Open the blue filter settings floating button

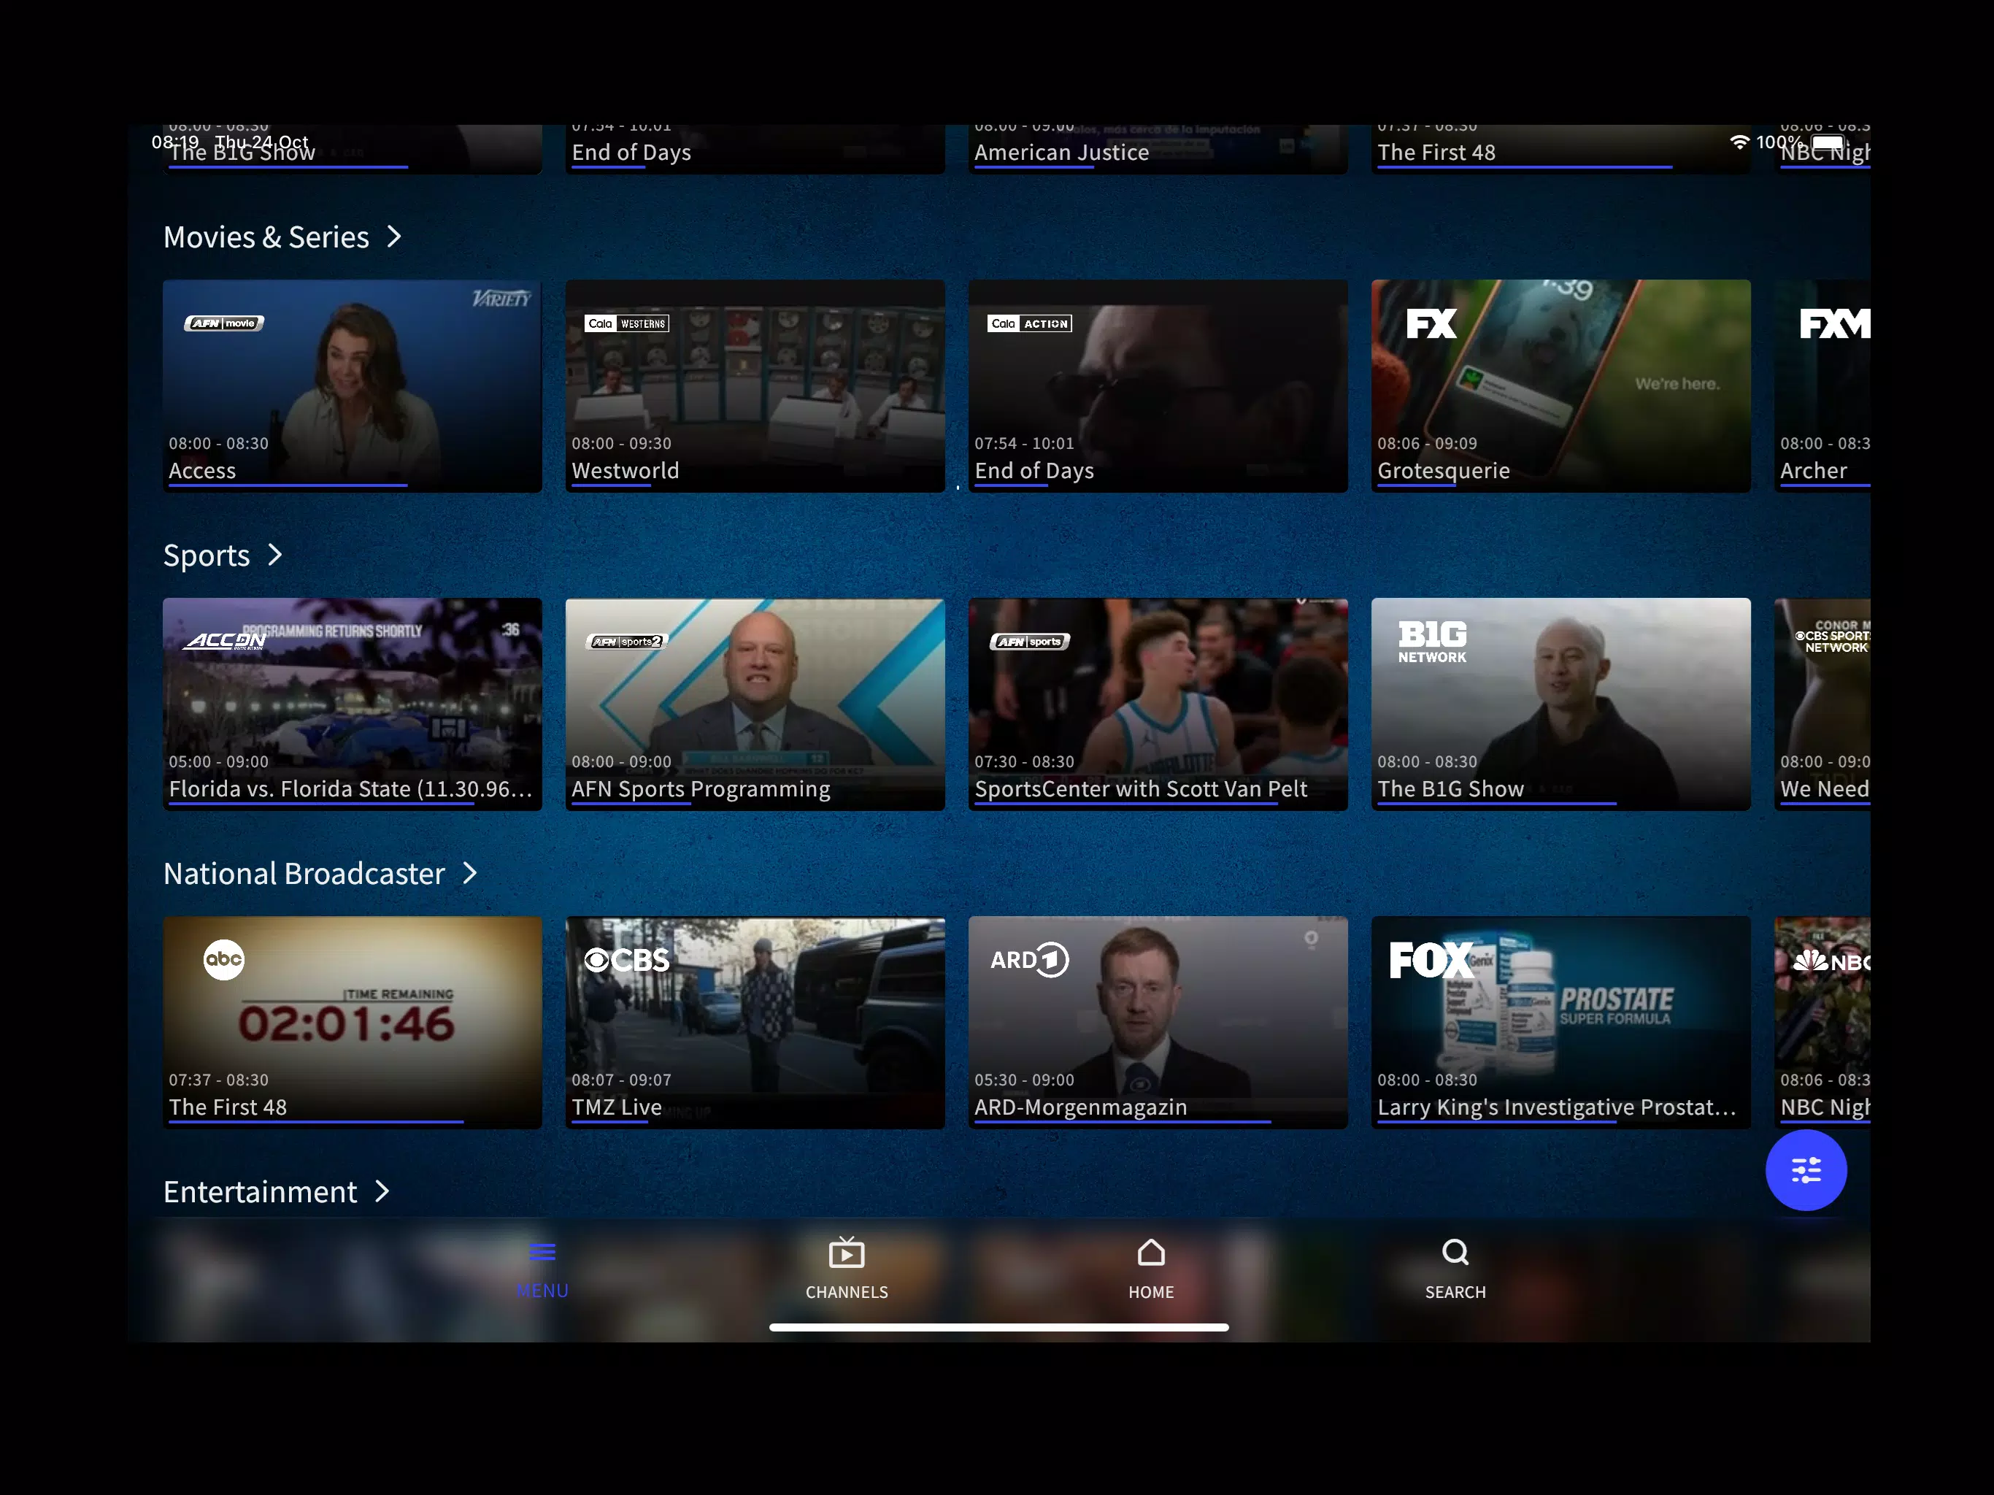(1806, 1169)
